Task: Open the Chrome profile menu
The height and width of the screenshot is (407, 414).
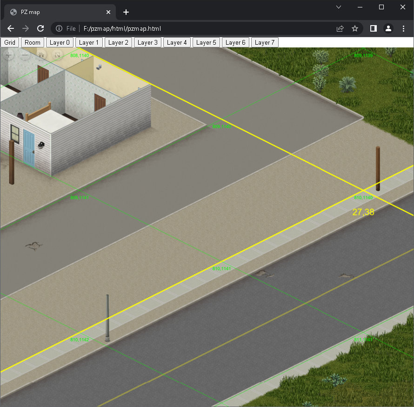Action: pos(388,28)
